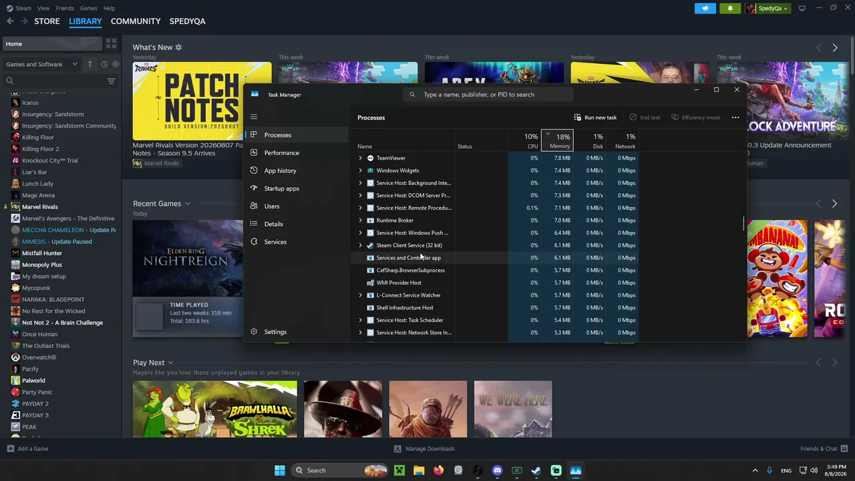Image resolution: width=855 pixels, height=481 pixels.
Task: Click the Task Manager search field
Action: (x=489, y=95)
